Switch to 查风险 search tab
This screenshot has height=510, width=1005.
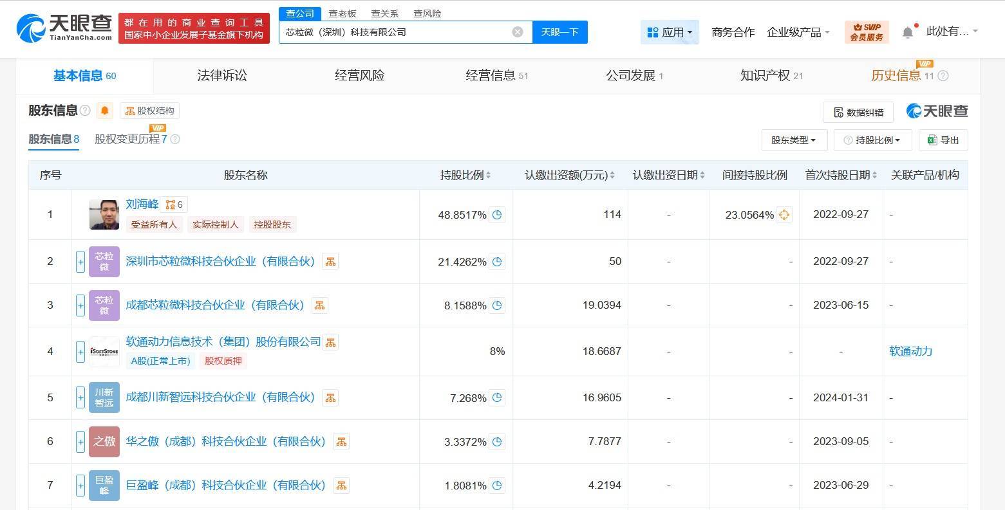click(x=427, y=13)
